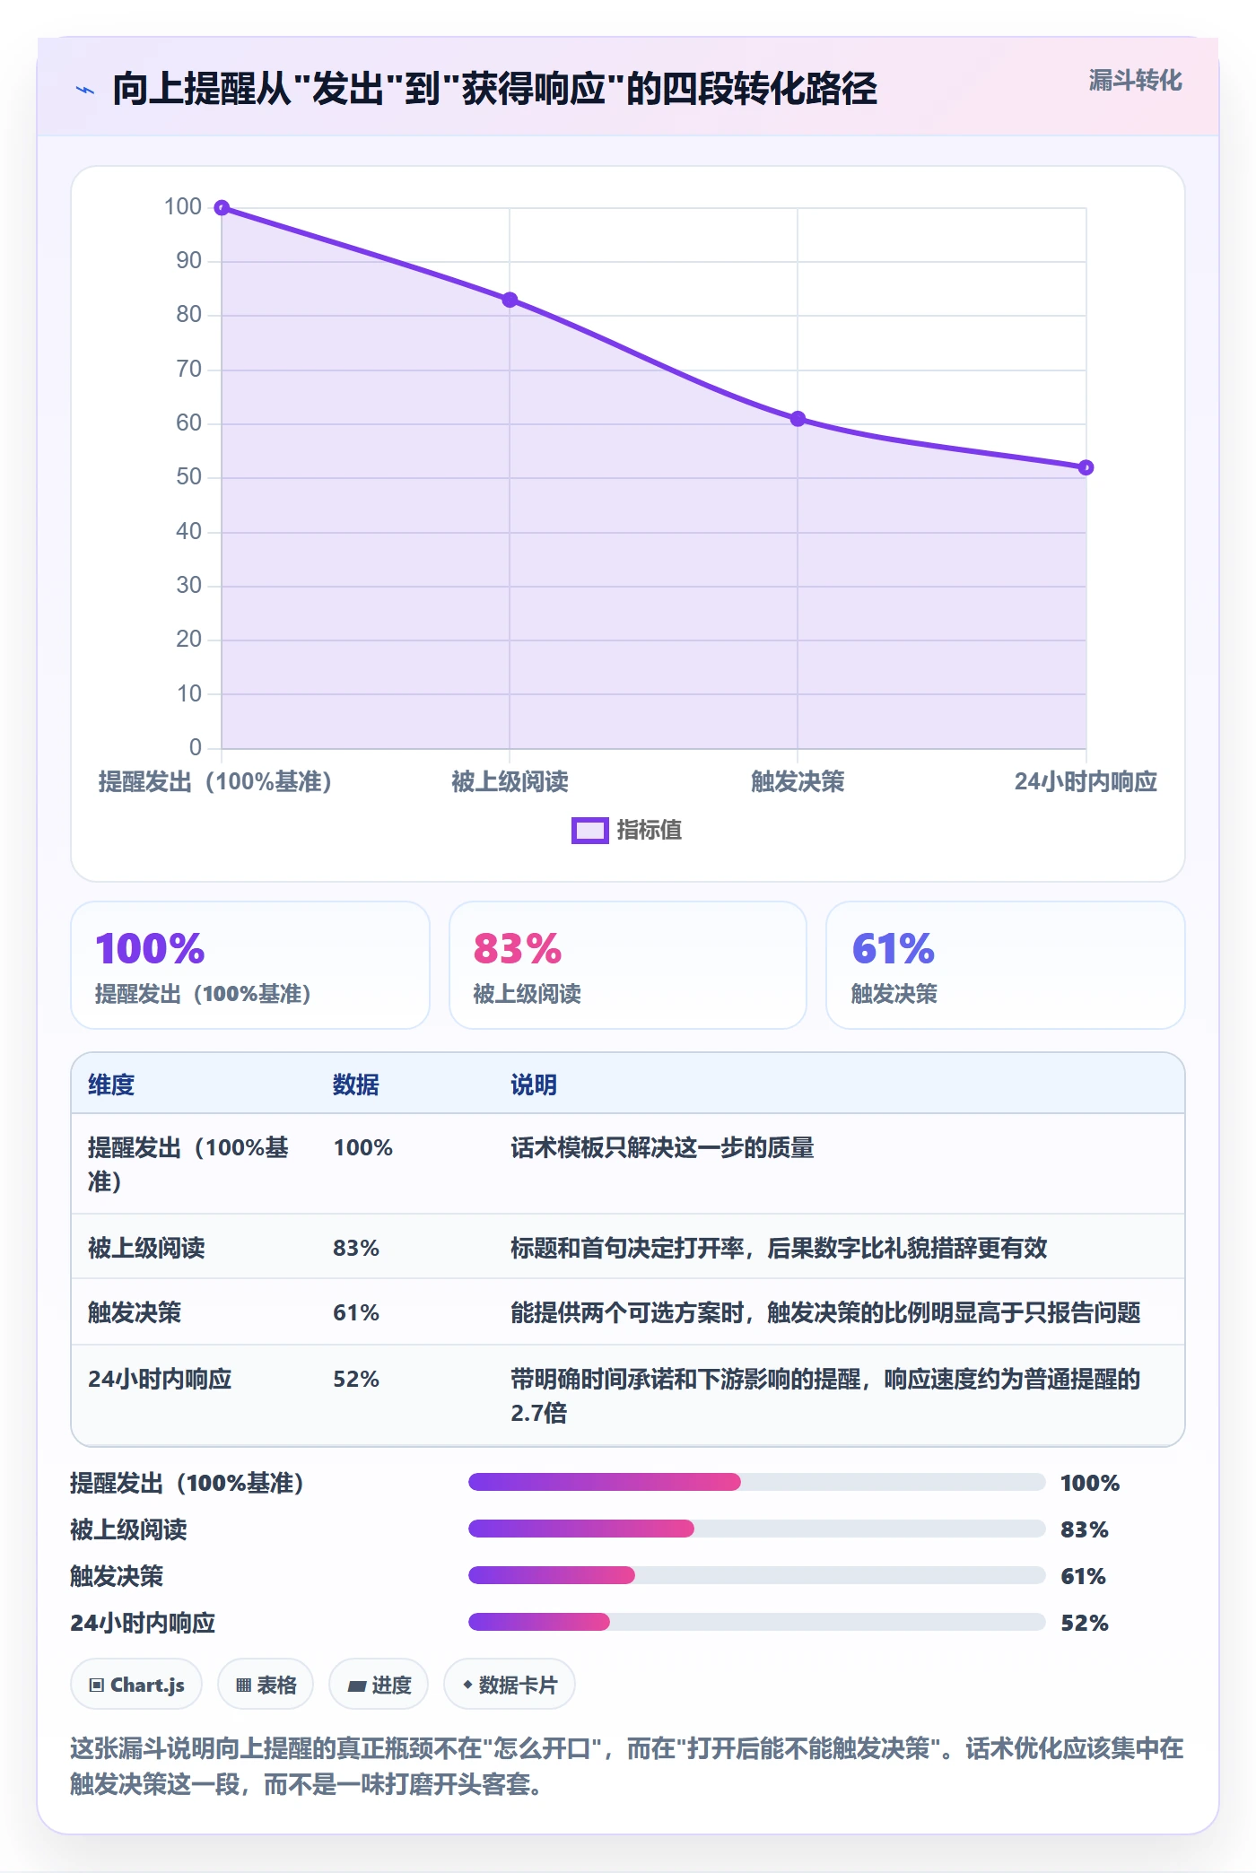Click the 触发决策 label on the chart axis
Viewport: 1256px width, 1873px height.
pyautogui.click(x=798, y=781)
